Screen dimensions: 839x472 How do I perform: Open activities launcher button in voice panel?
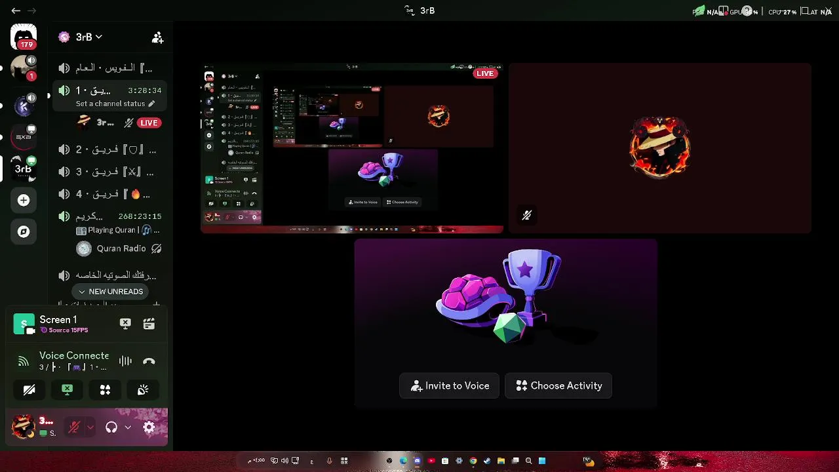pyautogui.click(x=105, y=390)
